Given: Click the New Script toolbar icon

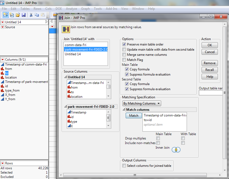Looking at the screenshot, I should click(x=12, y=15).
